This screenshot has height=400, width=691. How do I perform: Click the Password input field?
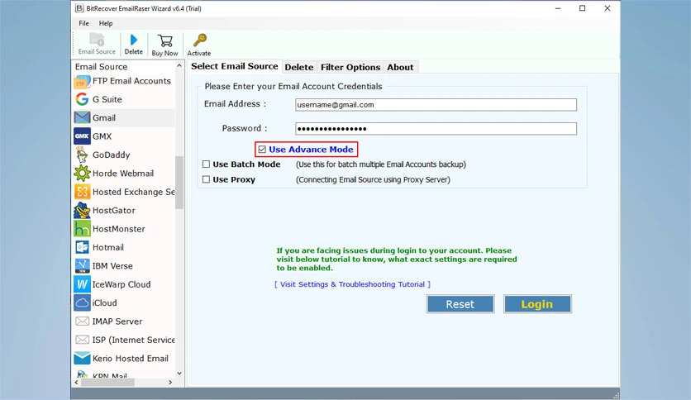click(x=436, y=129)
